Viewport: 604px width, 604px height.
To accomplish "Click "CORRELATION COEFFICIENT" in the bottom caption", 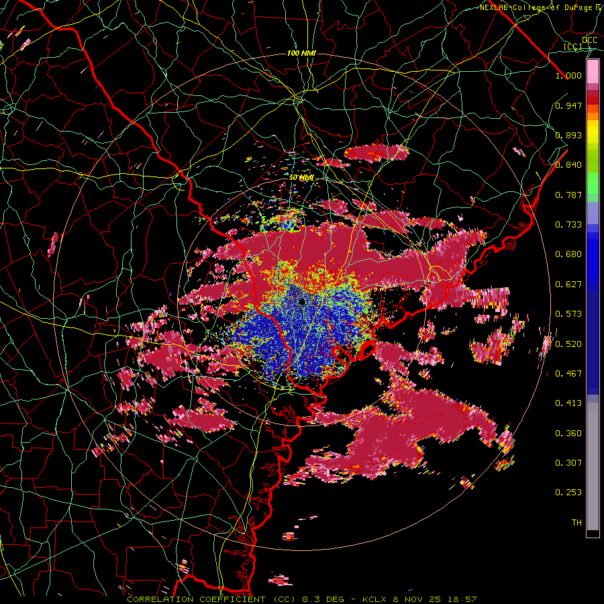I will click(197, 599).
